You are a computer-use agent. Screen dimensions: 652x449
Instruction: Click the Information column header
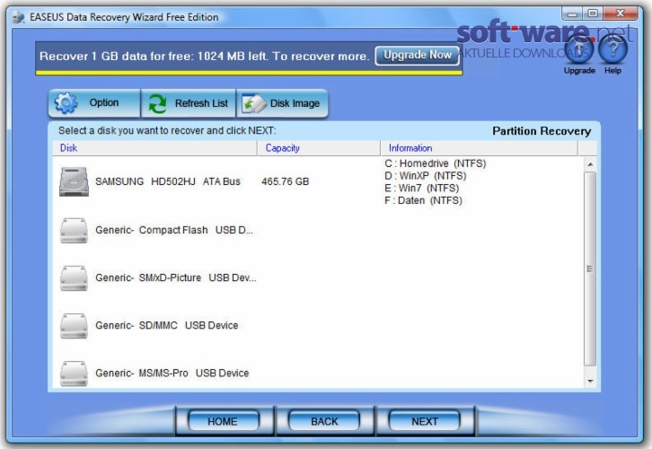click(x=479, y=148)
